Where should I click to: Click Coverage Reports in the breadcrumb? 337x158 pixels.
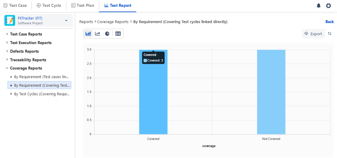coord(113,22)
